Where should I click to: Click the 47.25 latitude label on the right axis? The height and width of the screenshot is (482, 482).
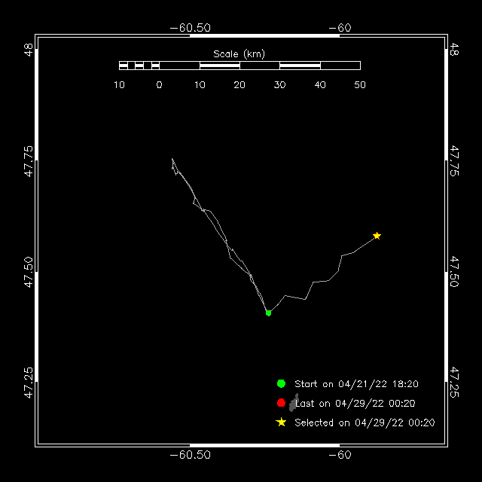454,383
